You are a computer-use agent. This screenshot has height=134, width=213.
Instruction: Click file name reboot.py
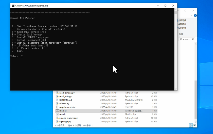pyautogui.click(x=64, y=104)
